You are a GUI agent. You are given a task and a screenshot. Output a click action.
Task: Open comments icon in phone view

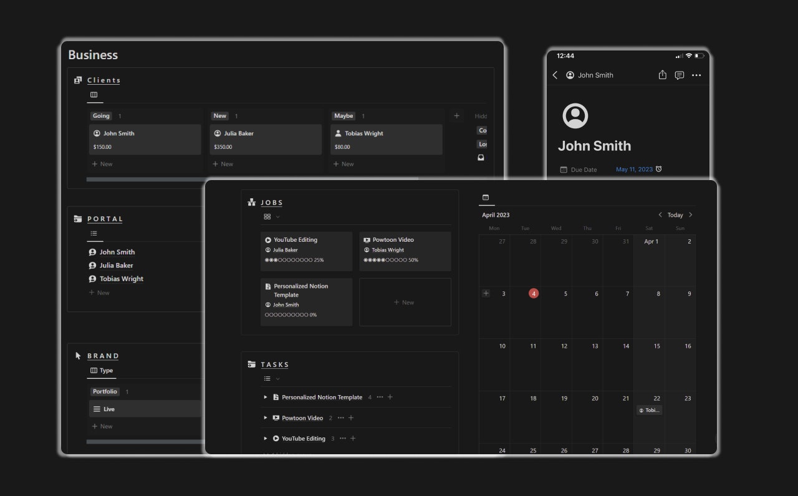pos(680,75)
